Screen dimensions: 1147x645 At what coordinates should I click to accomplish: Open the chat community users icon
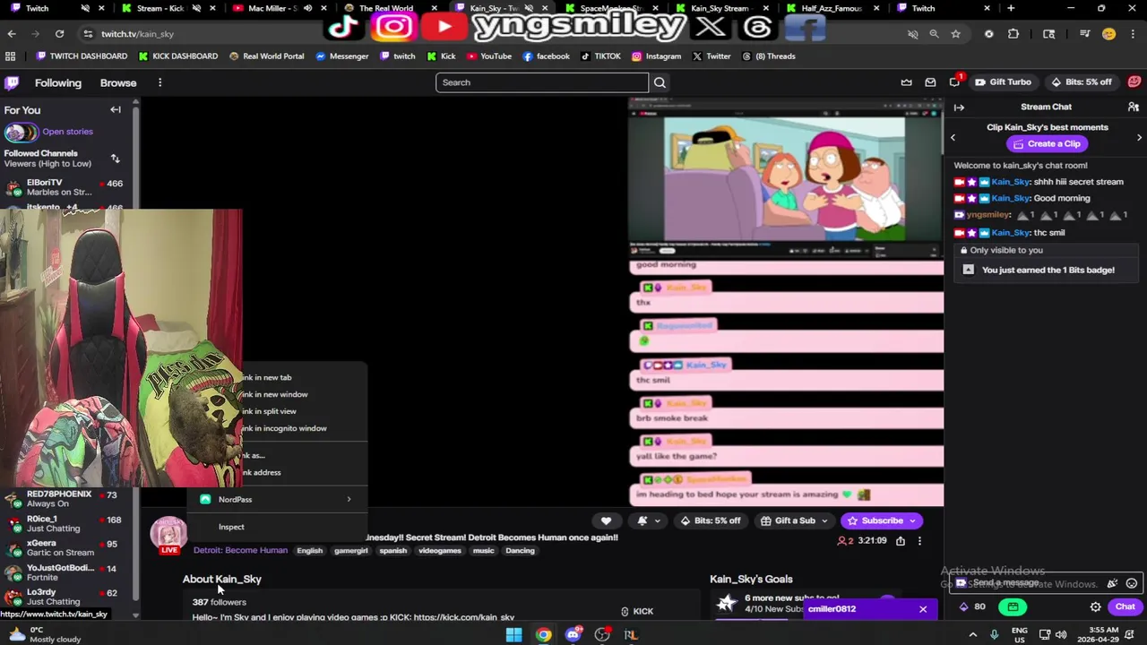pyautogui.click(x=1133, y=107)
